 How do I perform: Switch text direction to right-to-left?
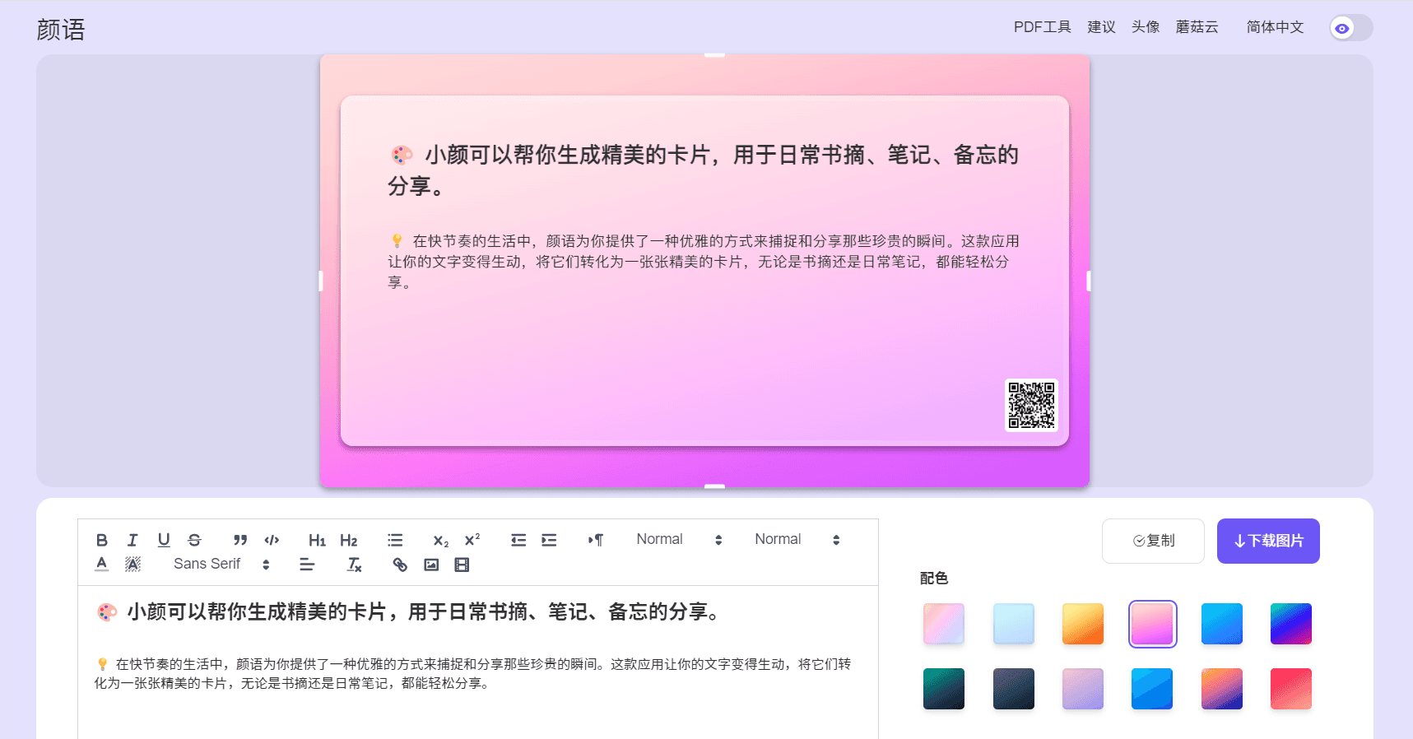(595, 540)
